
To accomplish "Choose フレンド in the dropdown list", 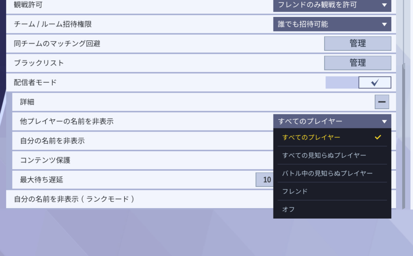I will tap(295, 192).
